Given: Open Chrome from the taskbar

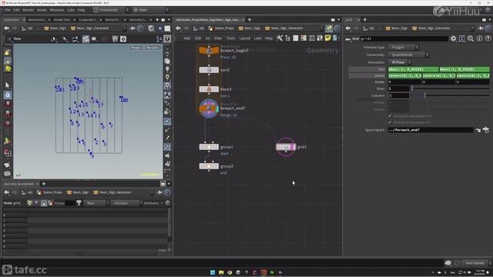Looking at the screenshot, I should [230, 272].
